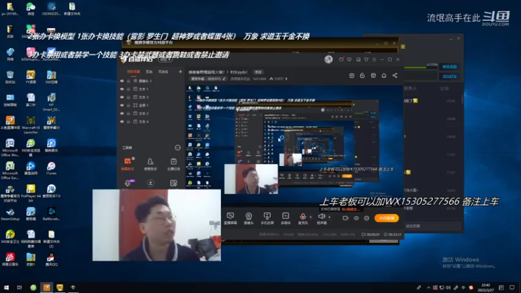521x293 pixels.
Task: Open the 弹幕助手 tool
Action: [x=128, y=164]
